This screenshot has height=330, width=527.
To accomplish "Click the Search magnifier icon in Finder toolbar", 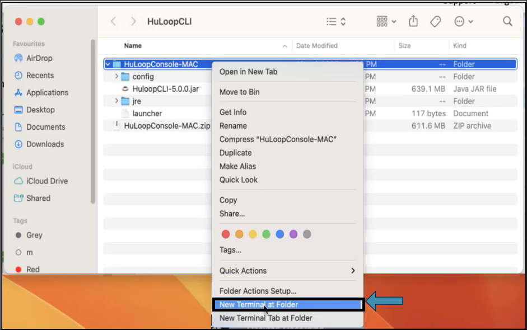I will (507, 21).
